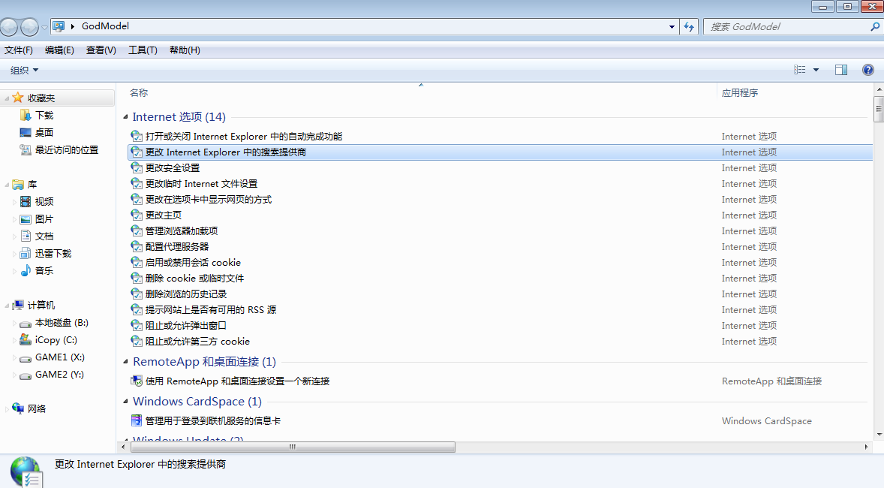The image size is (884, 488).
Task: Toggle the preview pane icon
Action: coord(841,69)
